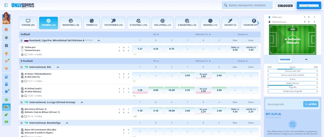The image size is (324, 137).
Task: Switch to the E-Basketball (6) tab
Action: 187,23
